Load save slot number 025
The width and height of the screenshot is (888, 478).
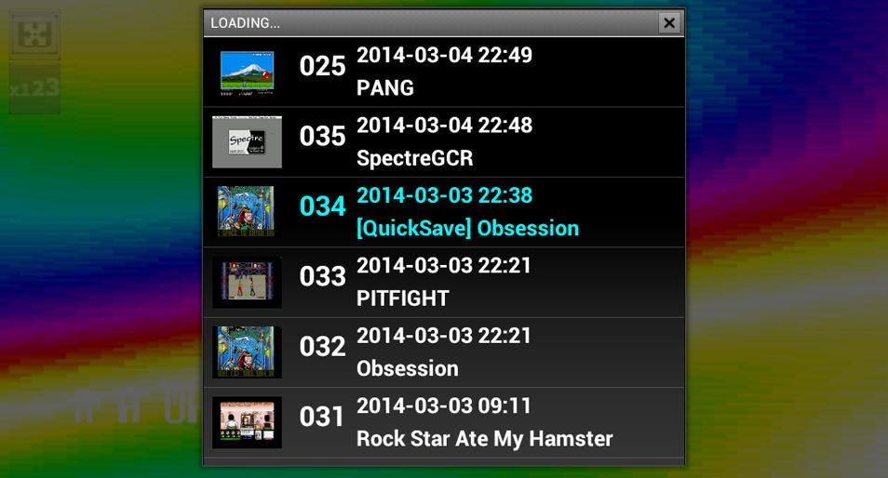[x=322, y=66]
